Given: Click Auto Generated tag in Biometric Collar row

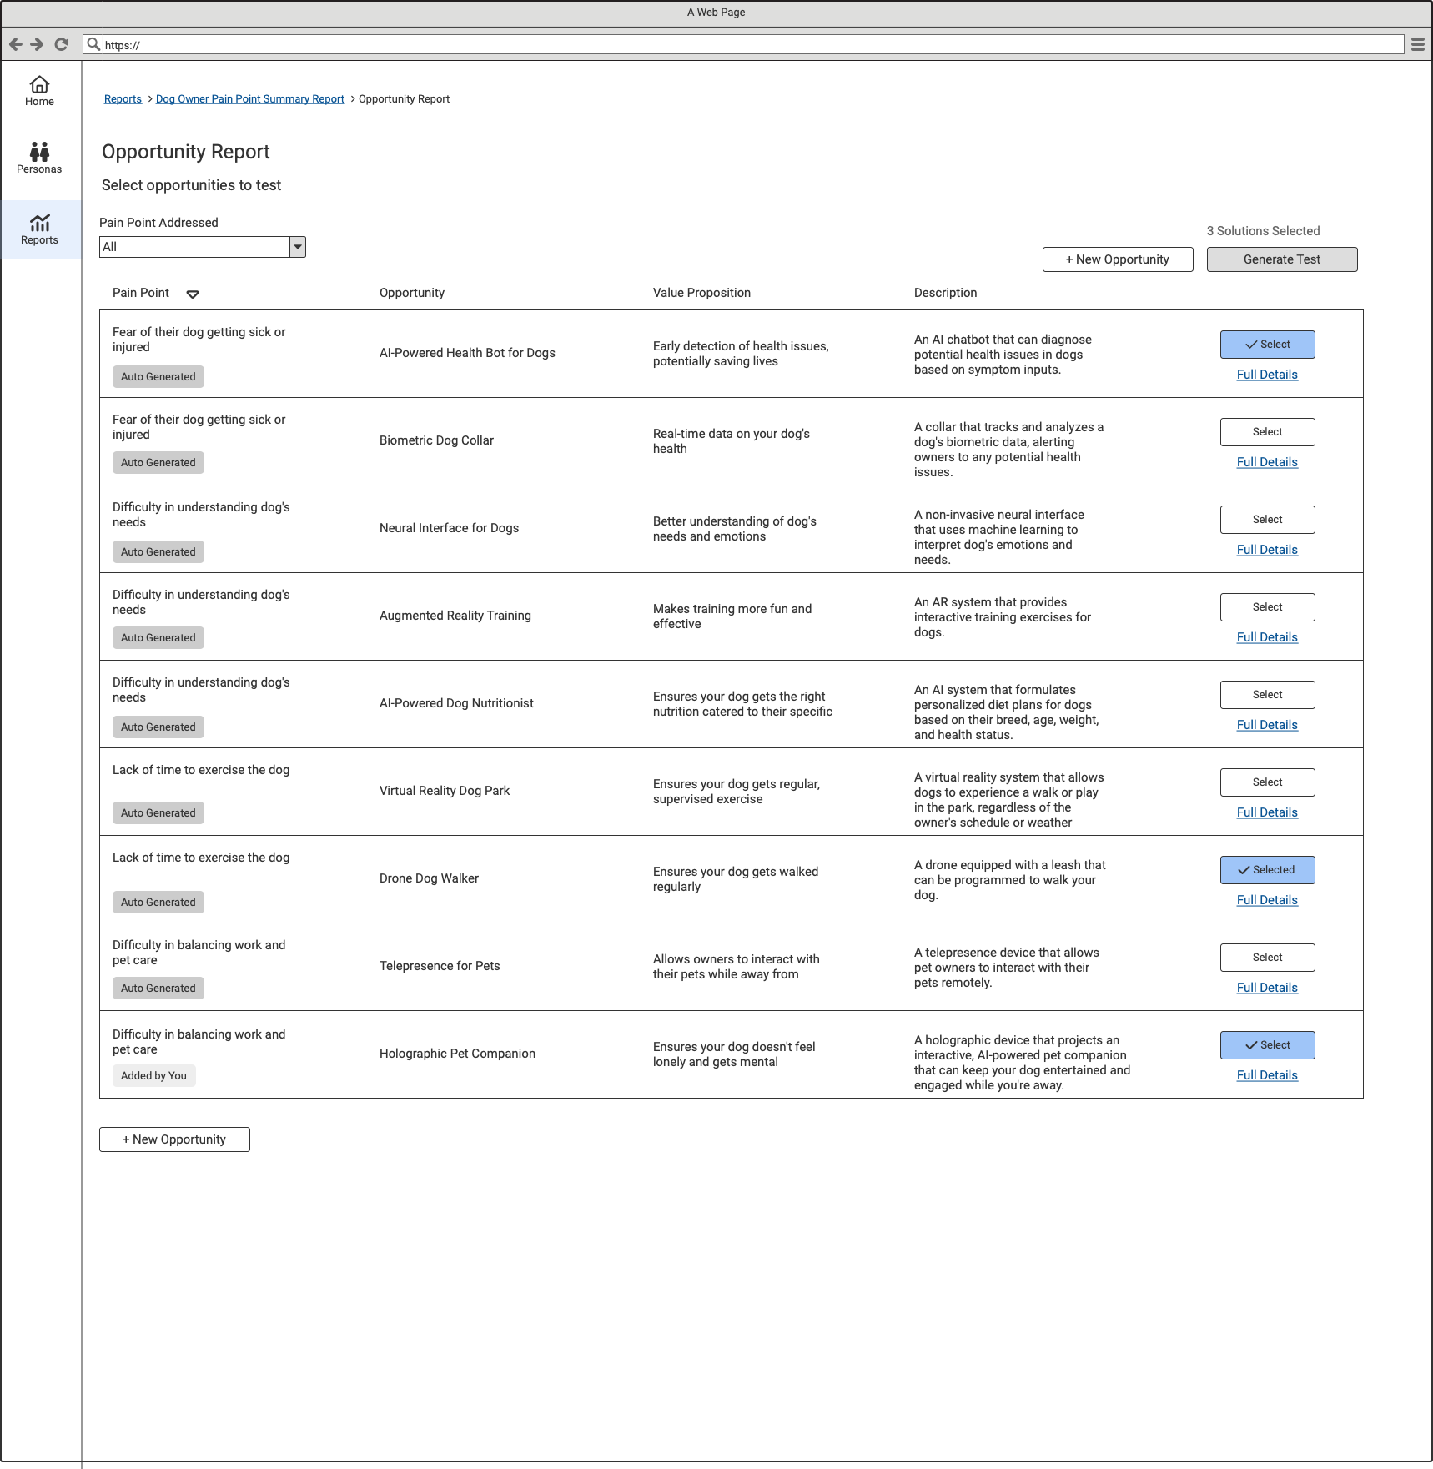Looking at the screenshot, I should coord(158,463).
